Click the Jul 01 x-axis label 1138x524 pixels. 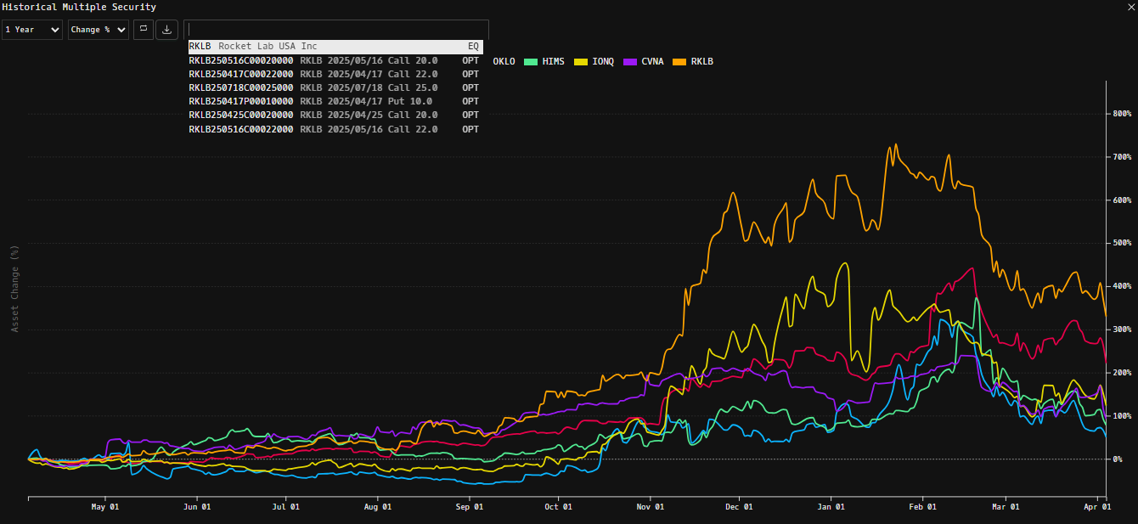pyautogui.click(x=285, y=507)
